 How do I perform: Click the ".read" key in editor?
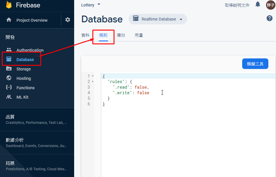[x=121, y=87]
